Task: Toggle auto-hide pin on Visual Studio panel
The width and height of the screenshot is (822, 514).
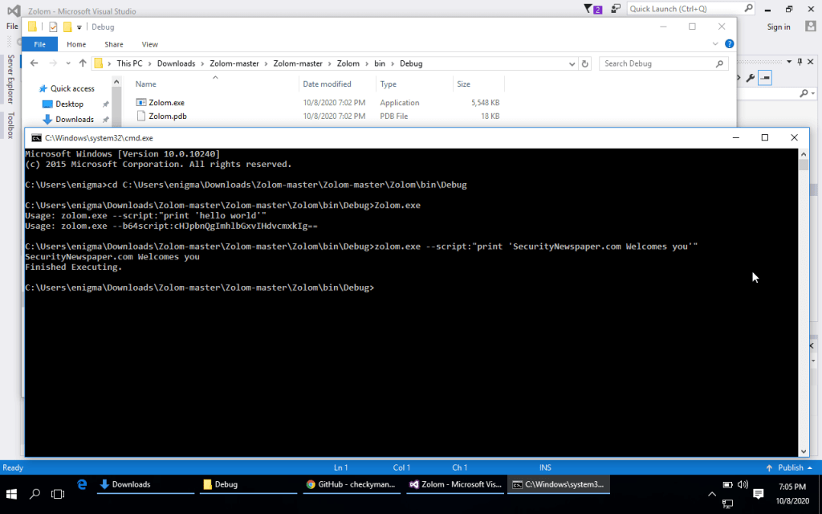Action: [x=800, y=62]
